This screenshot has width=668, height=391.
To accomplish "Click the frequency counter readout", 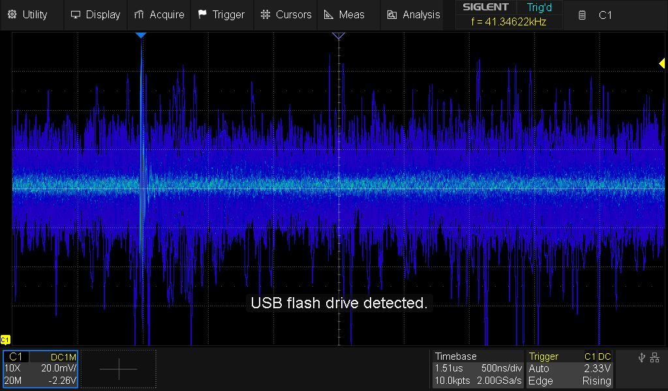I will pos(508,22).
